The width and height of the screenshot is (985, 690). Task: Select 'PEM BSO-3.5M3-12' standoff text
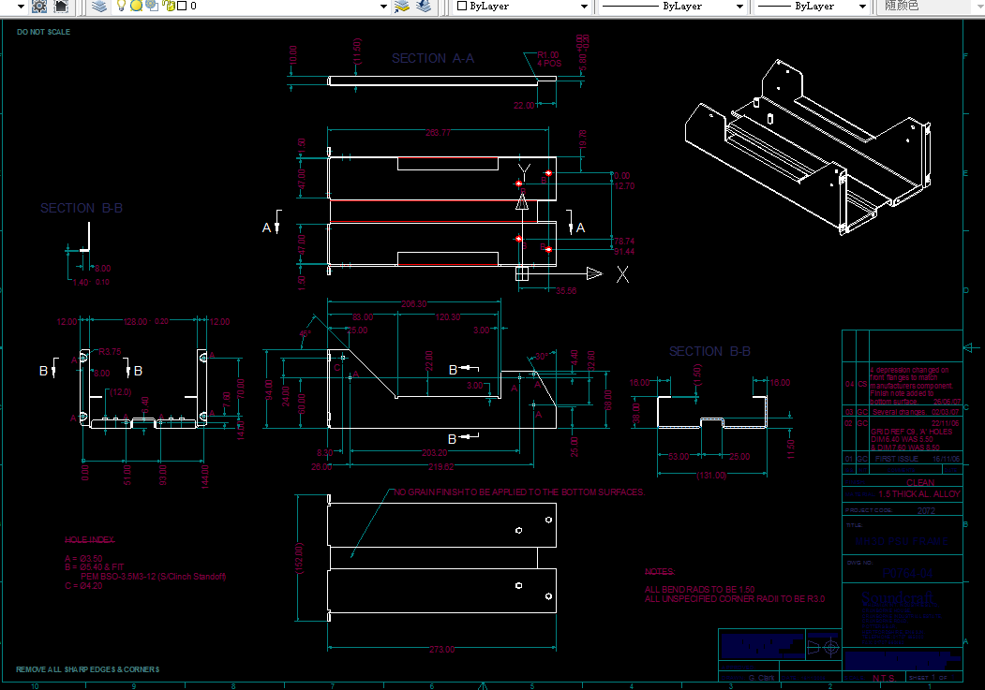(x=154, y=577)
